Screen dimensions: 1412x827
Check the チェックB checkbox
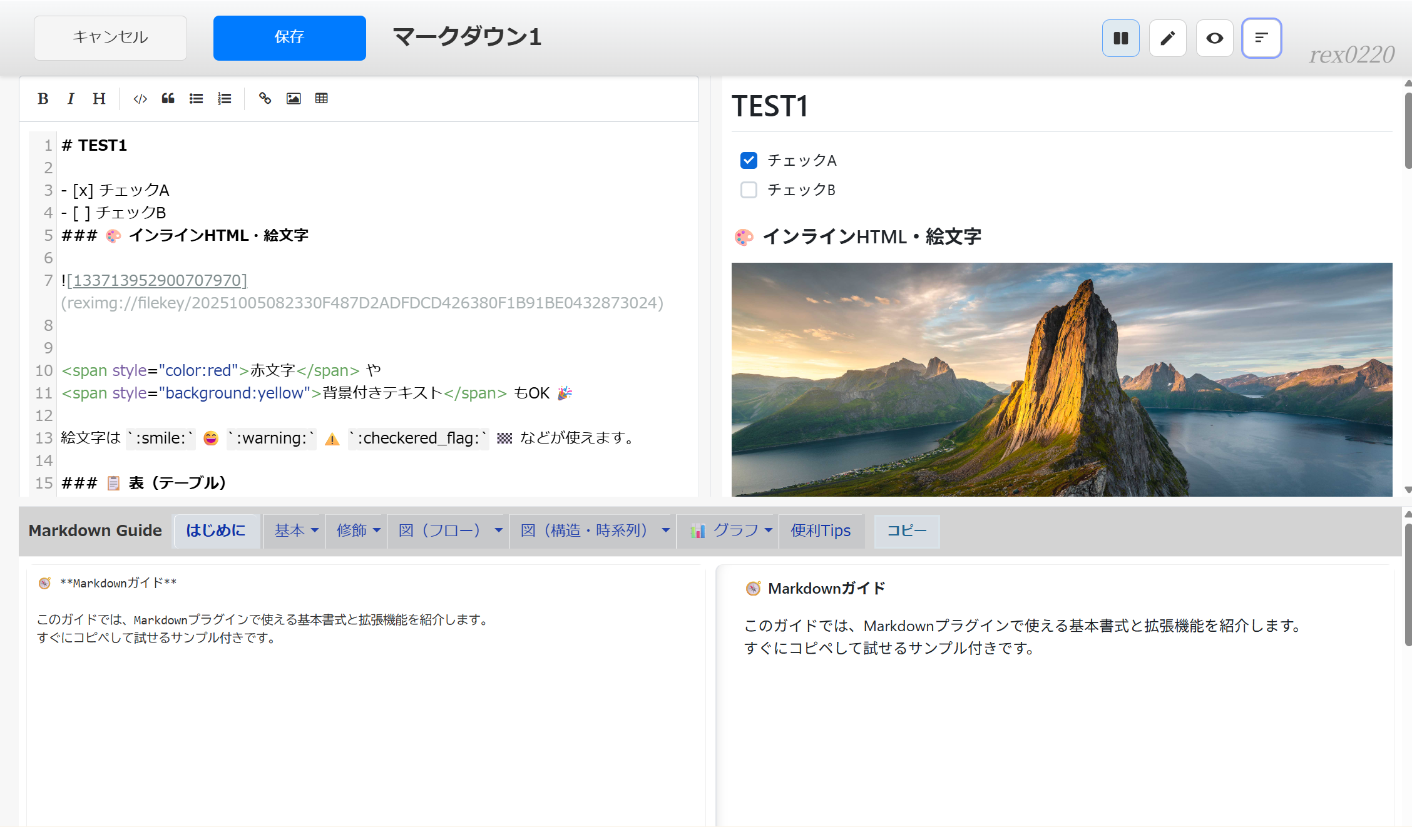[749, 190]
